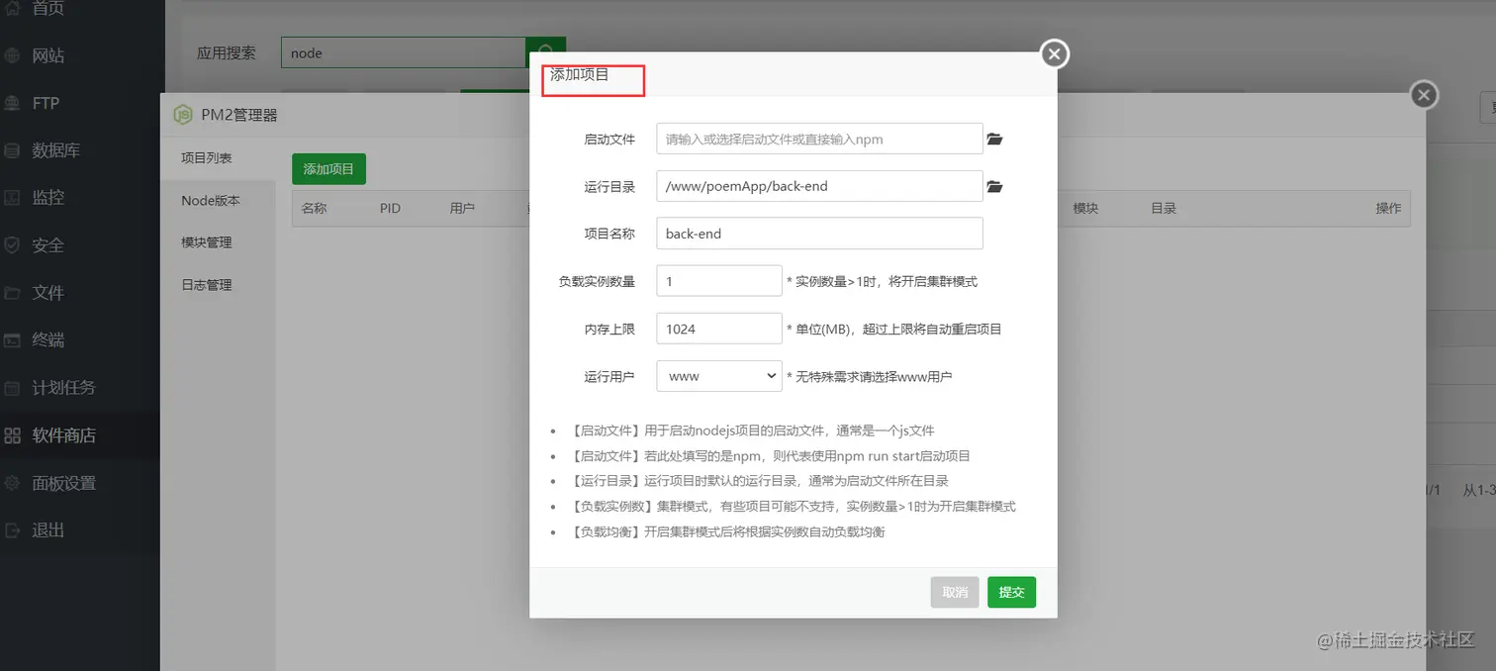Image resolution: width=1496 pixels, height=671 pixels.
Task: Click the 数据库 sidebar icon
Action: click(12, 150)
